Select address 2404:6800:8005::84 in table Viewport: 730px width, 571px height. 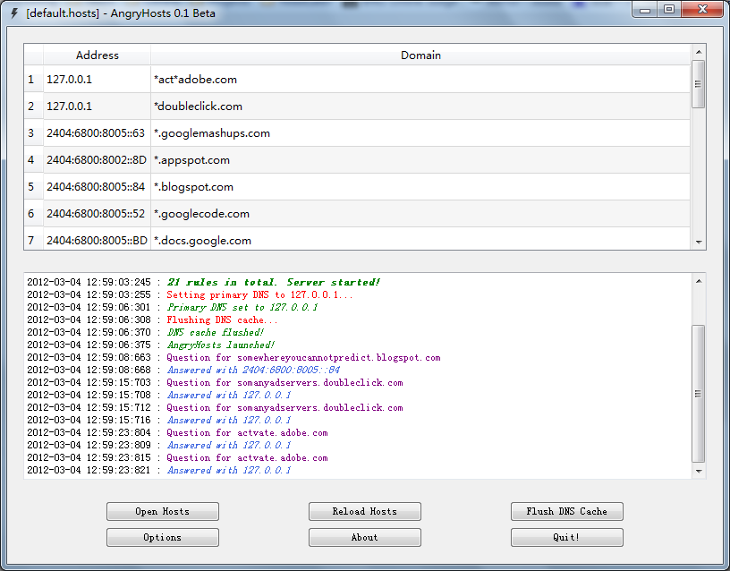(97, 187)
